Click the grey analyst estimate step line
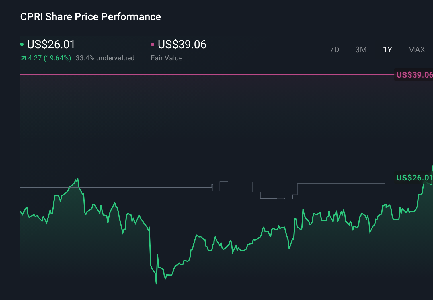This screenshot has width=433, height=300. [x=235, y=182]
